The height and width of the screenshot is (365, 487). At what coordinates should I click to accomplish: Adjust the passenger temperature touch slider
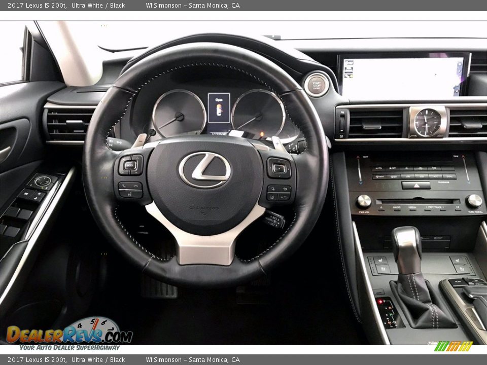(x=466, y=169)
